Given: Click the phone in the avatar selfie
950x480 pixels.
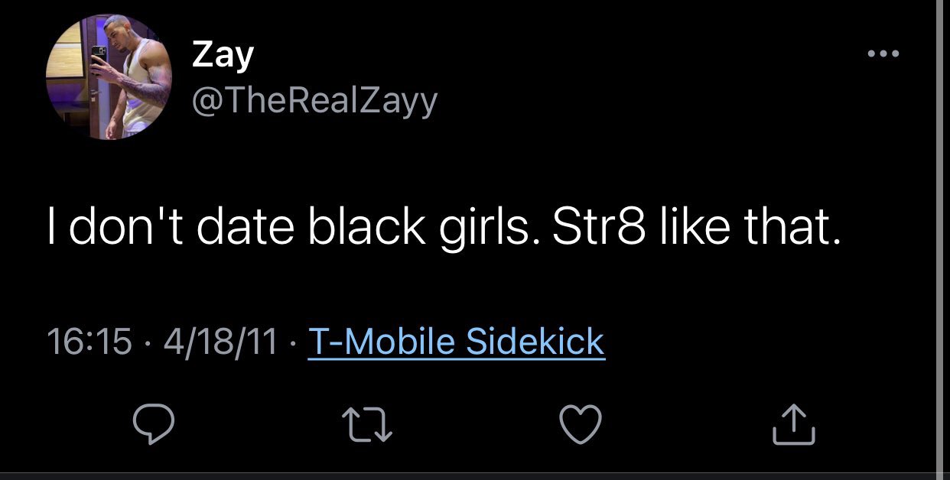Looking at the screenshot, I should point(99,57).
